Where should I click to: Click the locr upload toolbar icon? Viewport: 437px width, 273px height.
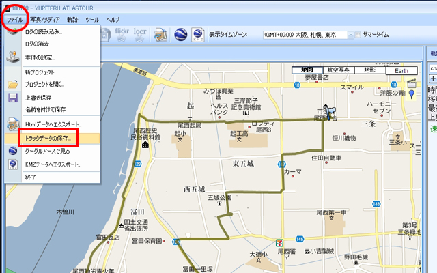coord(140,35)
